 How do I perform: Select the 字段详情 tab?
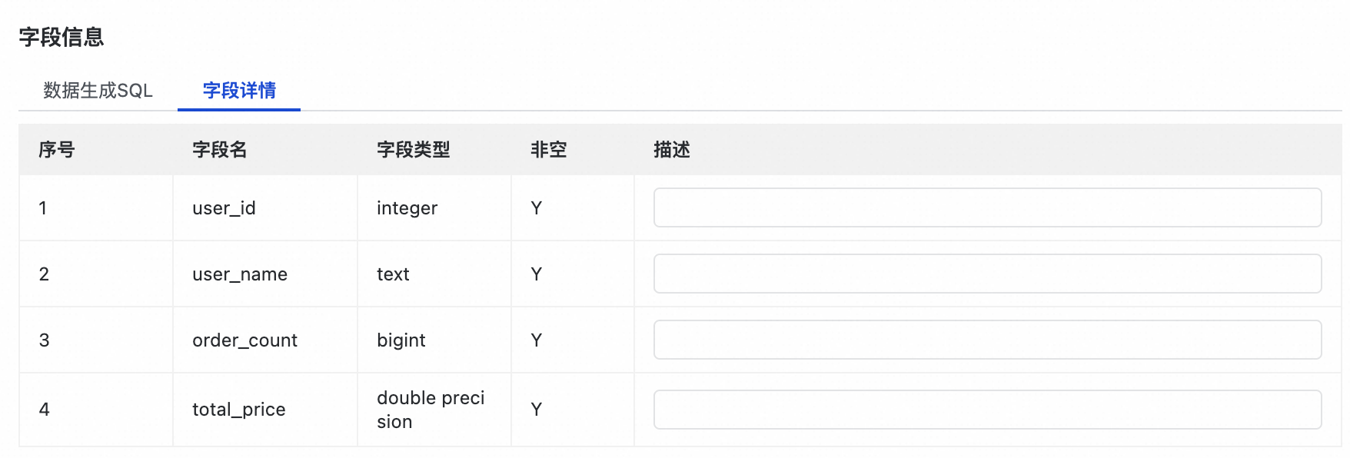pos(239,91)
